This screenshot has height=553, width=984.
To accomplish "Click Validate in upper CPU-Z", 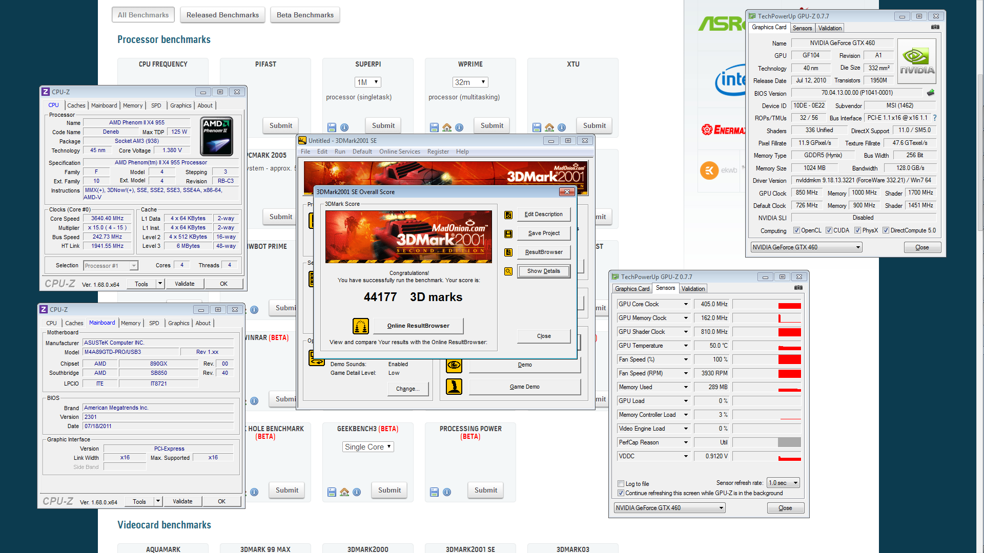I will [x=184, y=284].
